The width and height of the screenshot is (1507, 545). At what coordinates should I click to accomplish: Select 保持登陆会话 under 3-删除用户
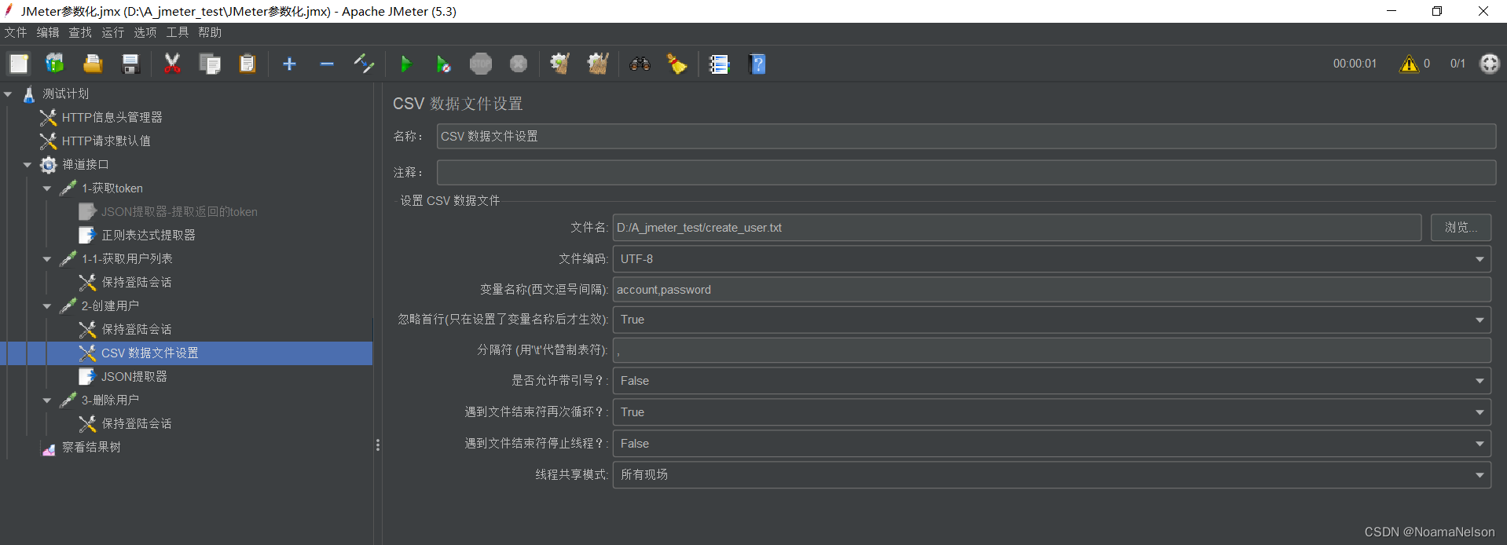coord(136,424)
